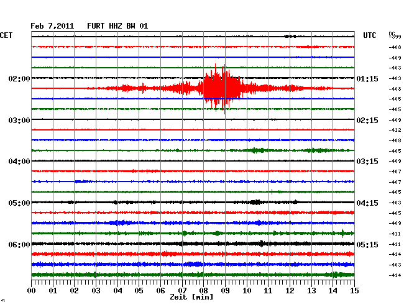This screenshot has width=404, height=307.
Task: Select minute tick label 09
Action: tap(225, 290)
